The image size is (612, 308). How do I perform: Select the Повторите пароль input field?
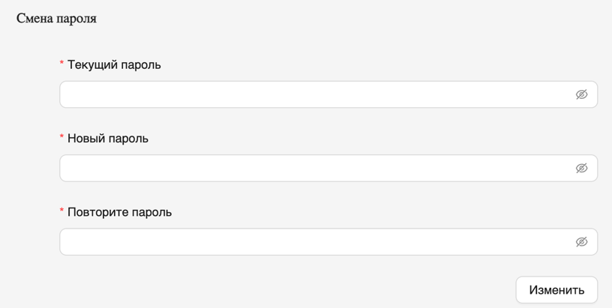(x=315, y=241)
